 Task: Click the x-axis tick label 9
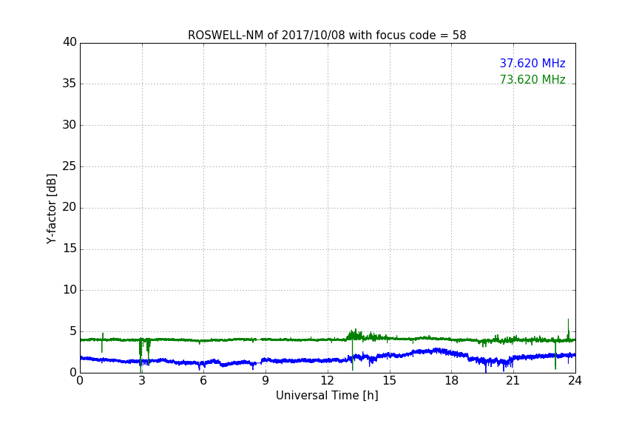tap(266, 381)
